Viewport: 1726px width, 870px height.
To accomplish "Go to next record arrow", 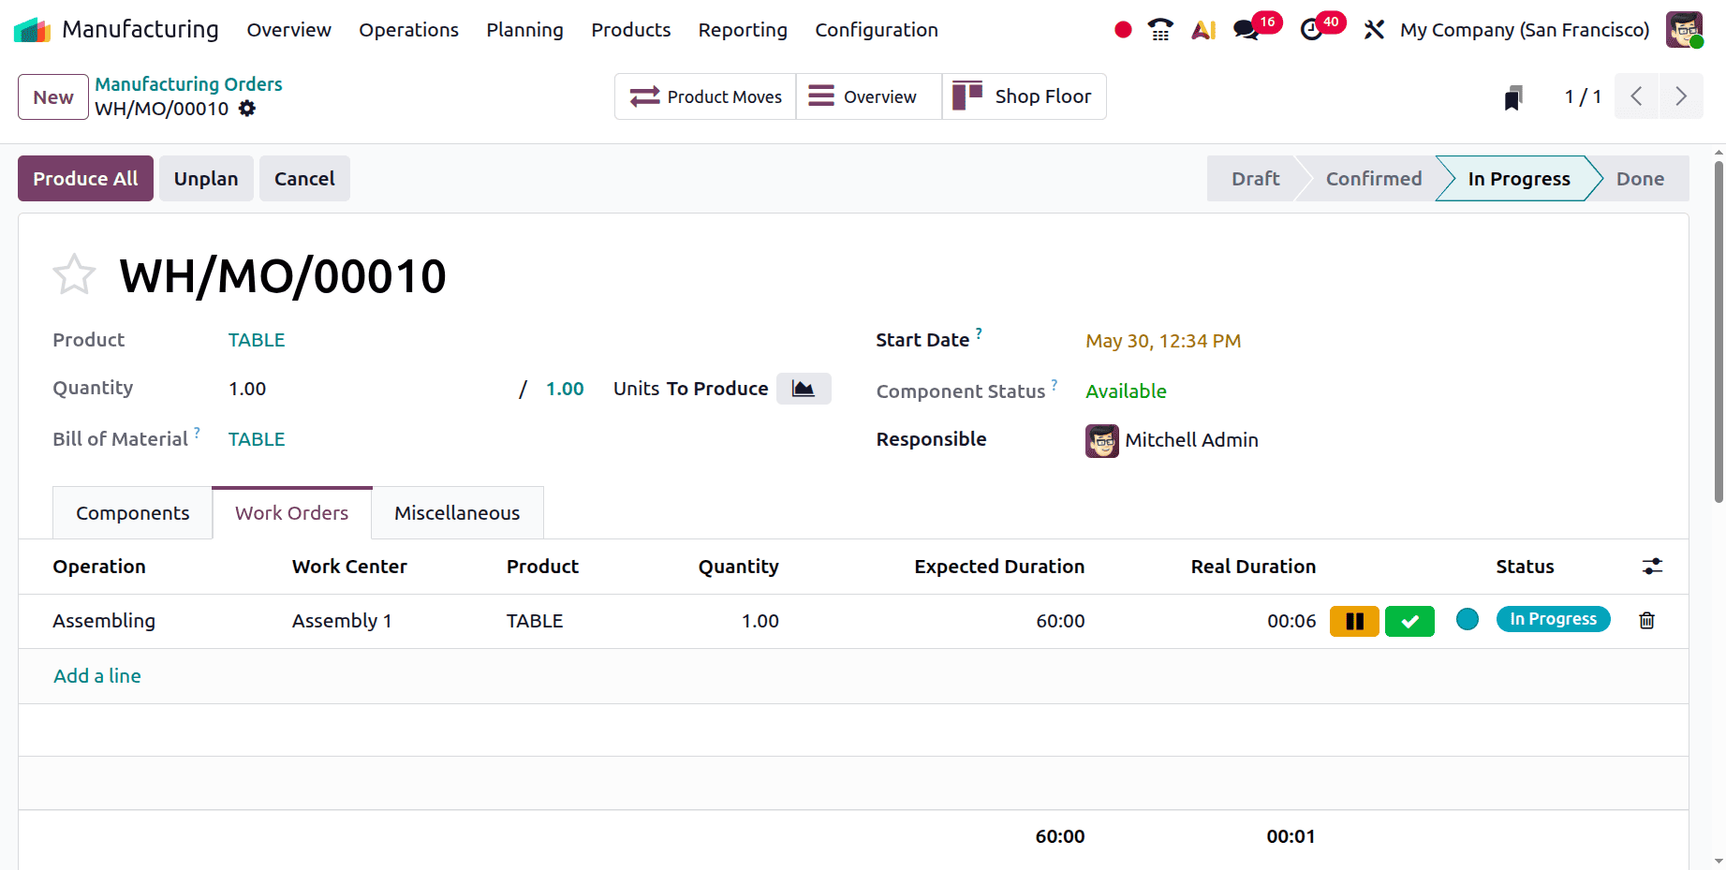I will [x=1682, y=96].
